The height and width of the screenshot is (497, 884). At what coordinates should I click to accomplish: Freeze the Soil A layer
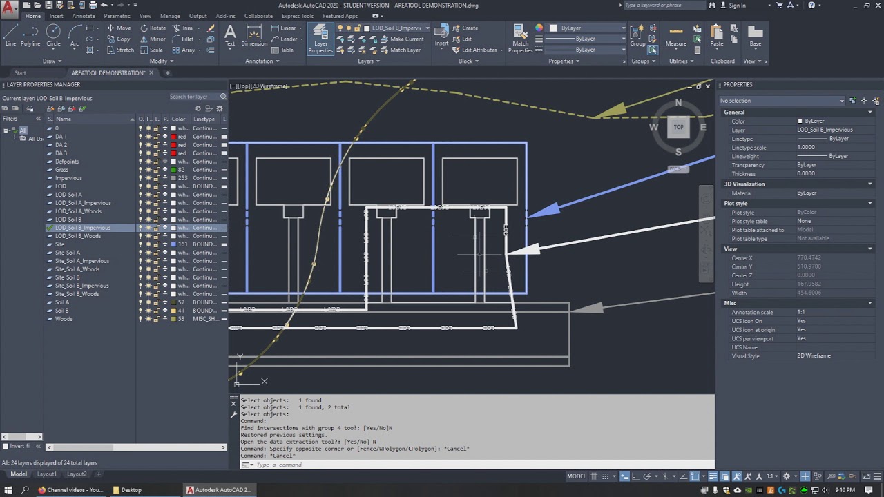point(148,302)
